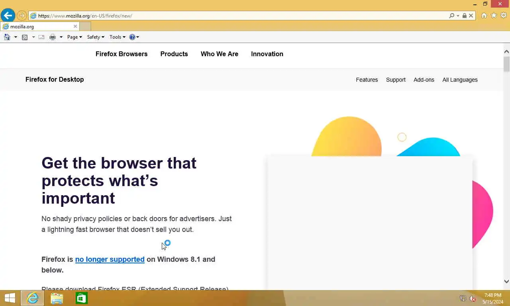
Task: Open the Safety menu
Action: [x=96, y=37]
